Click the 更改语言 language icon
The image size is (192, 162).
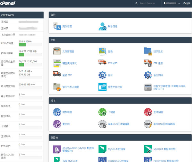[57, 26]
